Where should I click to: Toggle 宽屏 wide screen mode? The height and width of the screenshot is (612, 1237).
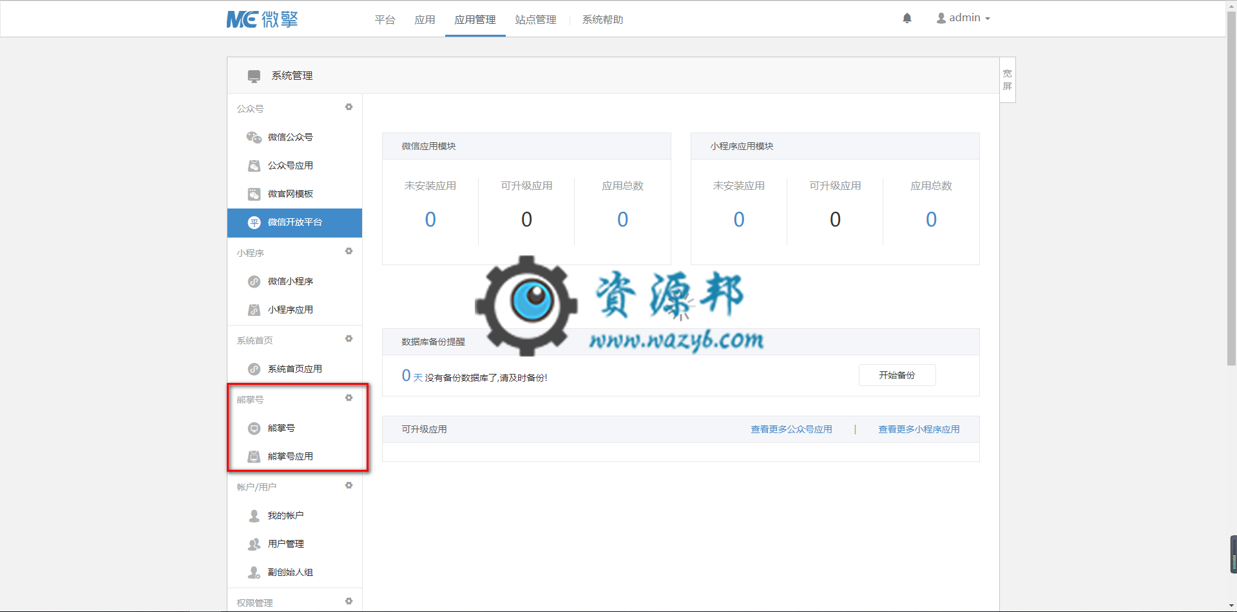[1008, 80]
